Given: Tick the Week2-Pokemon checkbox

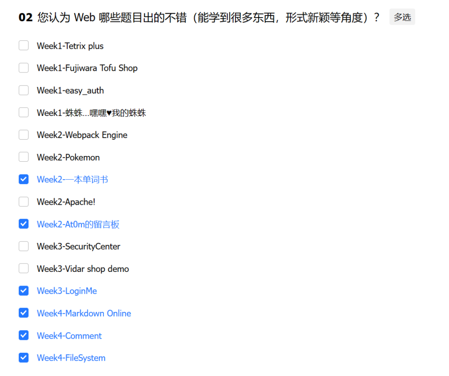Looking at the screenshot, I should 24,157.
